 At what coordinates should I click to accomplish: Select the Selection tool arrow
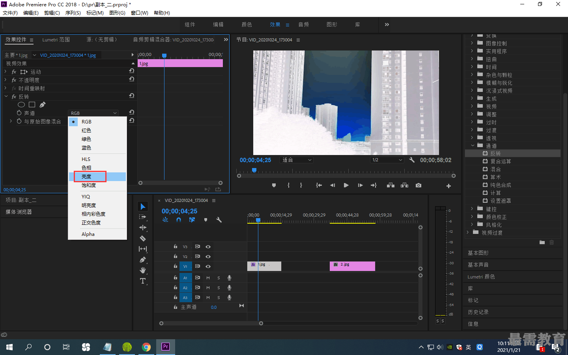click(x=143, y=206)
